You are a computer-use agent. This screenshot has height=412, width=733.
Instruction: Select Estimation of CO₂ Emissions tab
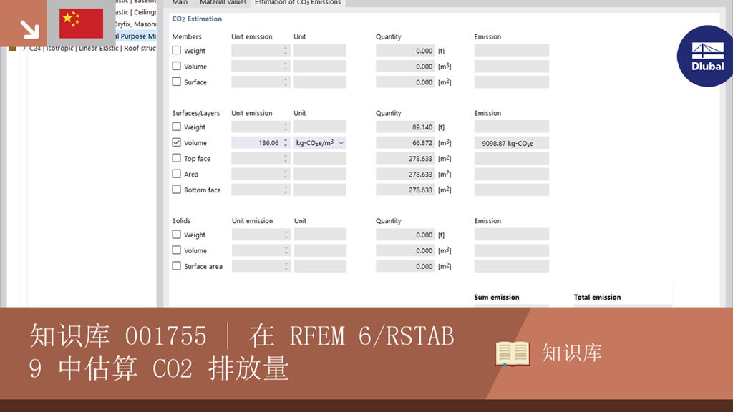[298, 3]
